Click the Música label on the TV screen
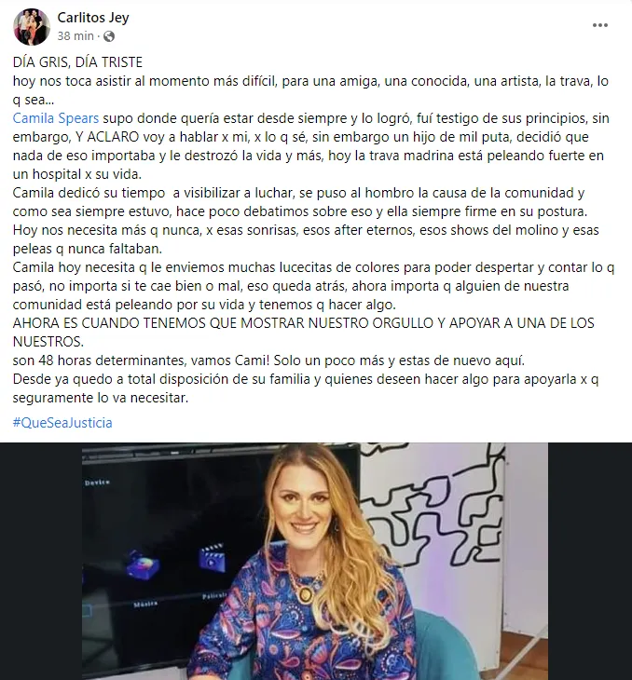632x680 pixels. pos(145,604)
